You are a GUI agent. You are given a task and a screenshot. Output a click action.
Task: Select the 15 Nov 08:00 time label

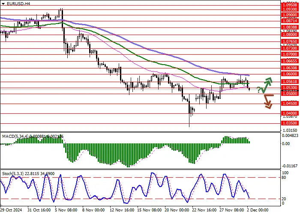[x=150, y=210]
